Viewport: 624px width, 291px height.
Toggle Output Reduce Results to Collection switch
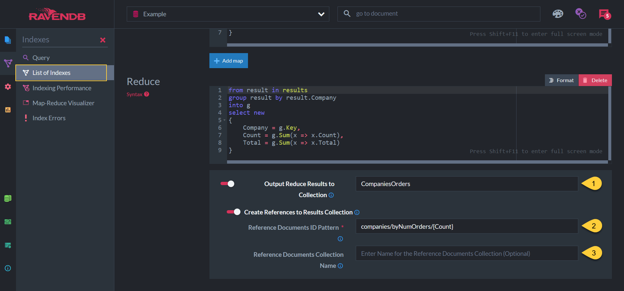pos(227,184)
